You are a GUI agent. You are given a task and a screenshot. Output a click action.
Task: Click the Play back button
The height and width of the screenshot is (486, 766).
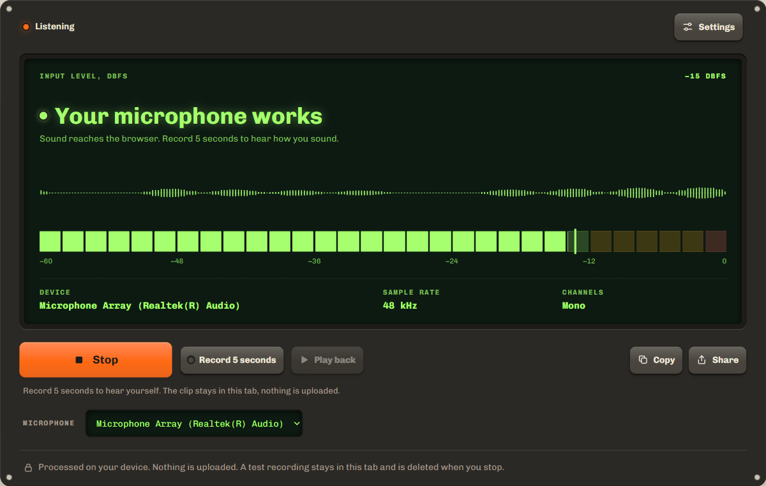click(x=327, y=360)
